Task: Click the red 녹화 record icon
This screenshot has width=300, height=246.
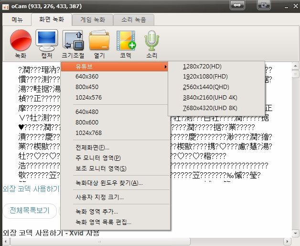Action: [x=21, y=40]
